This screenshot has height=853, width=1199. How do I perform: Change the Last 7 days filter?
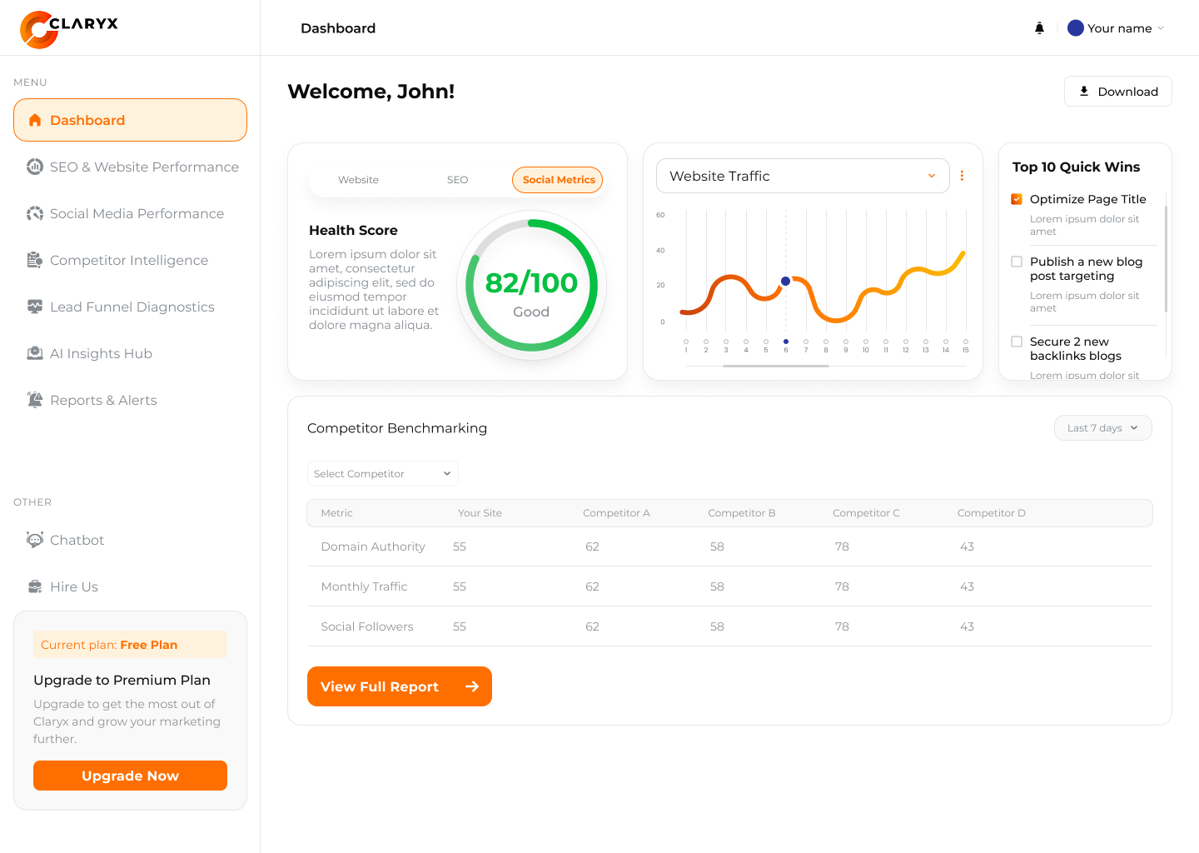point(1102,427)
